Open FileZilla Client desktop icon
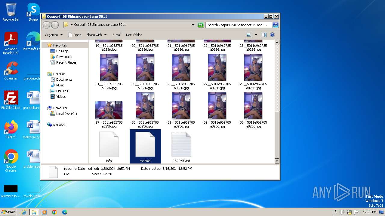 (x=11, y=100)
